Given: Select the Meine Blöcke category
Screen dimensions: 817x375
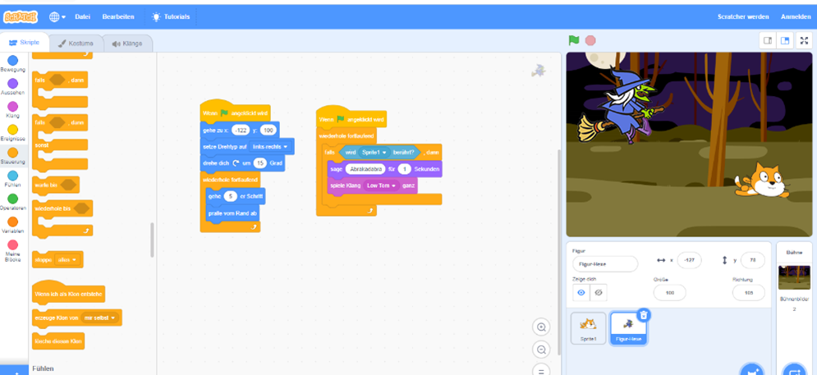Looking at the screenshot, I should 13,250.
